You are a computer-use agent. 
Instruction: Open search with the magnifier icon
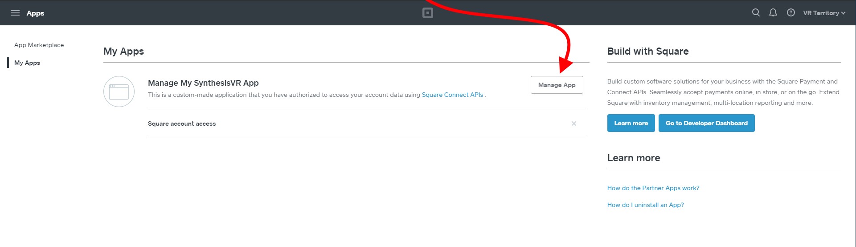(x=756, y=13)
